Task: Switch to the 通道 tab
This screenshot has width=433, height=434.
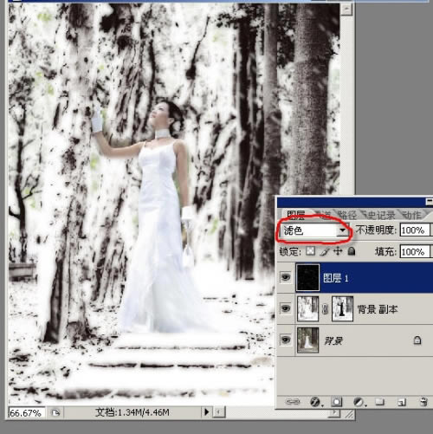Action: pos(322,215)
